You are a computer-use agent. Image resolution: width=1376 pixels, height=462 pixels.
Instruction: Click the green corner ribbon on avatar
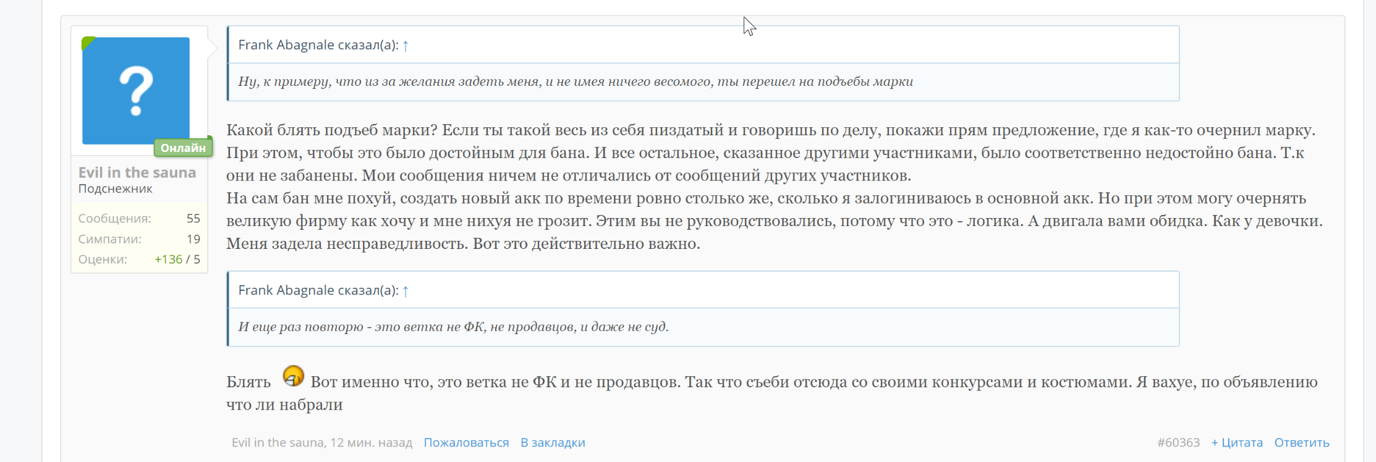(88, 43)
